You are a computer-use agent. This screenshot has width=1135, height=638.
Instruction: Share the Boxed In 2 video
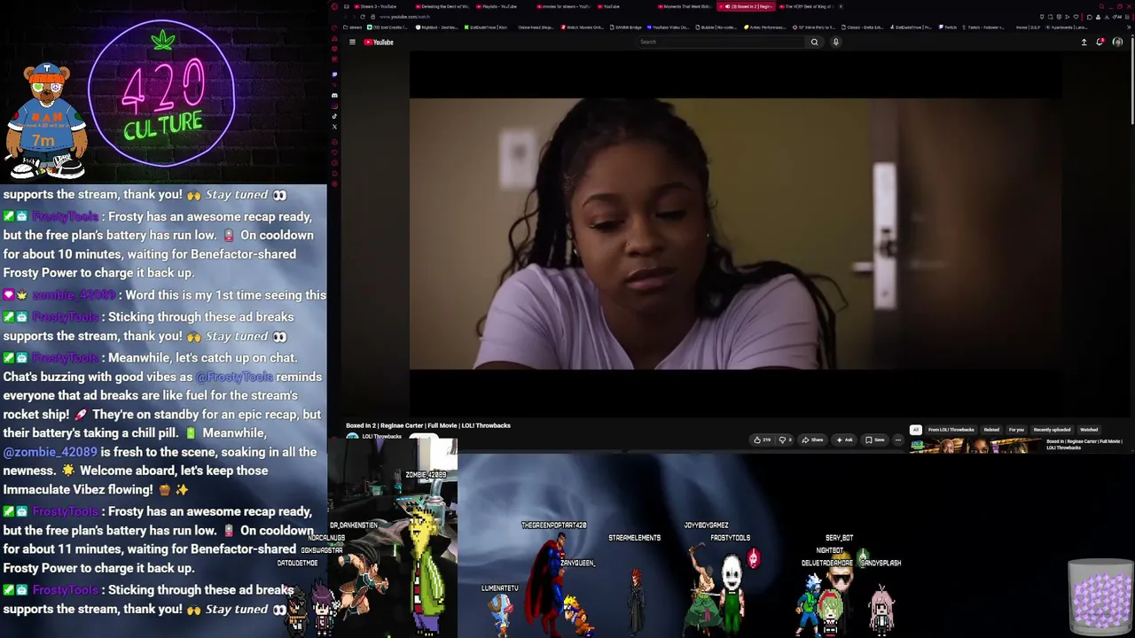812,440
